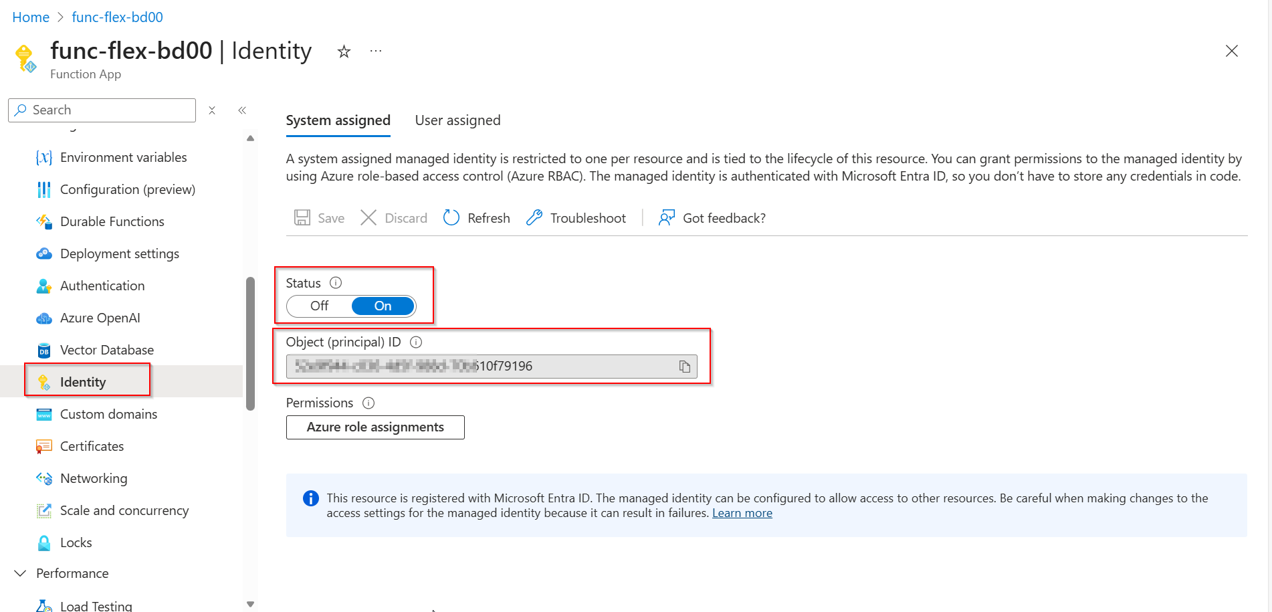Click the sidebar Search field

(102, 110)
